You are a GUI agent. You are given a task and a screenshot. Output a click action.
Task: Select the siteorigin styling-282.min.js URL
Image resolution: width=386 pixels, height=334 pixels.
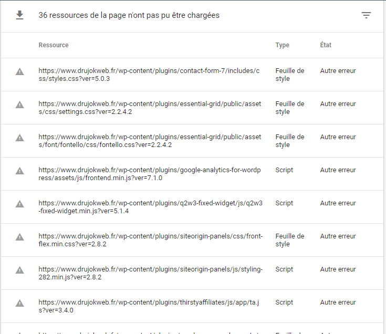click(150, 273)
